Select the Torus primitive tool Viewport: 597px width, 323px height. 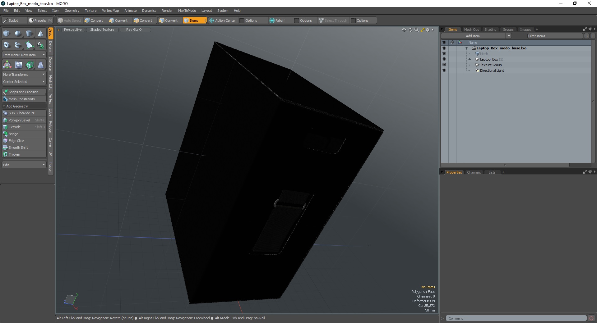click(x=7, y=45)
